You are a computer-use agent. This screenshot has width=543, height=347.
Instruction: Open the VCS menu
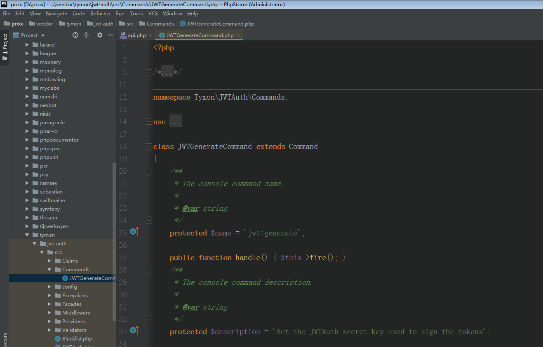pyautogui.click(x=153, y=13)
